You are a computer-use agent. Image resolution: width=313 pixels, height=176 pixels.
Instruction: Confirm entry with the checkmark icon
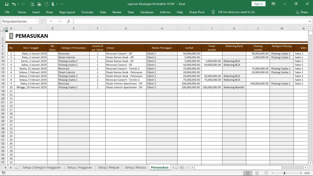coord(60,21)
